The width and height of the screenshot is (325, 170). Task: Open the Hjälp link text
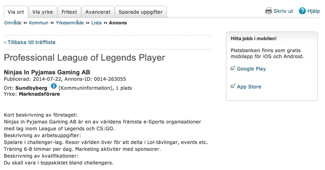[x=314, y=11]
